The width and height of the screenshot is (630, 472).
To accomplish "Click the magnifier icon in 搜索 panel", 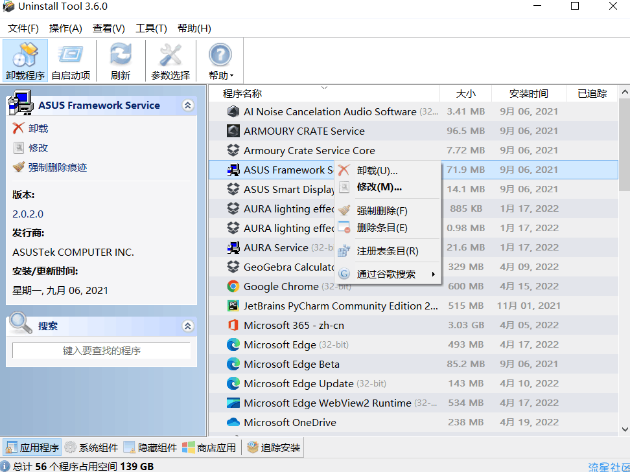I will [x=21, y=323].
